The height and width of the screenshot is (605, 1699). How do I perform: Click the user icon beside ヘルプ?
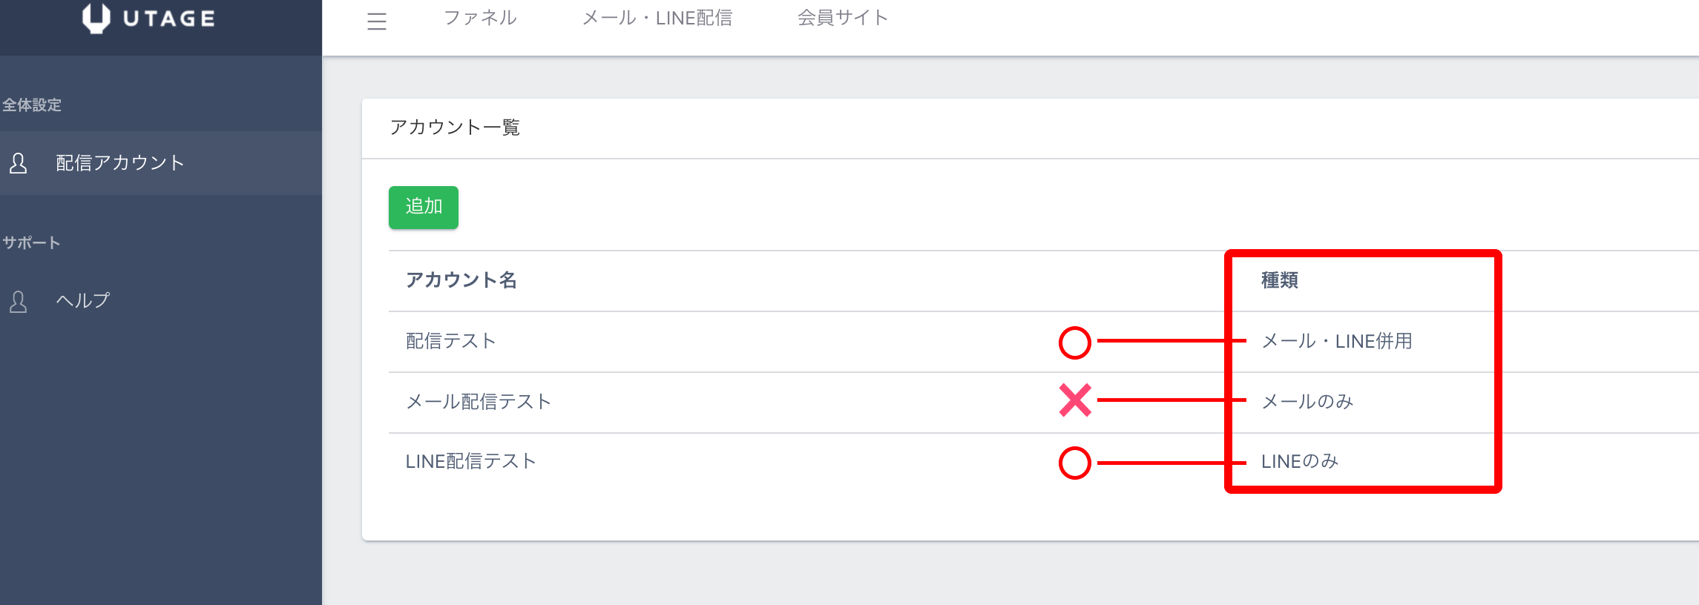point(19,301)
